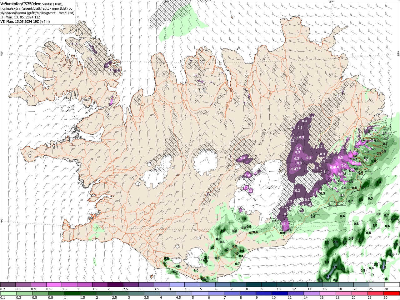Image resolution: width=400 pixels, height=300 pixels.
Task: Click bottom legend swatch between 10 and 12
Action: (280, 293)
